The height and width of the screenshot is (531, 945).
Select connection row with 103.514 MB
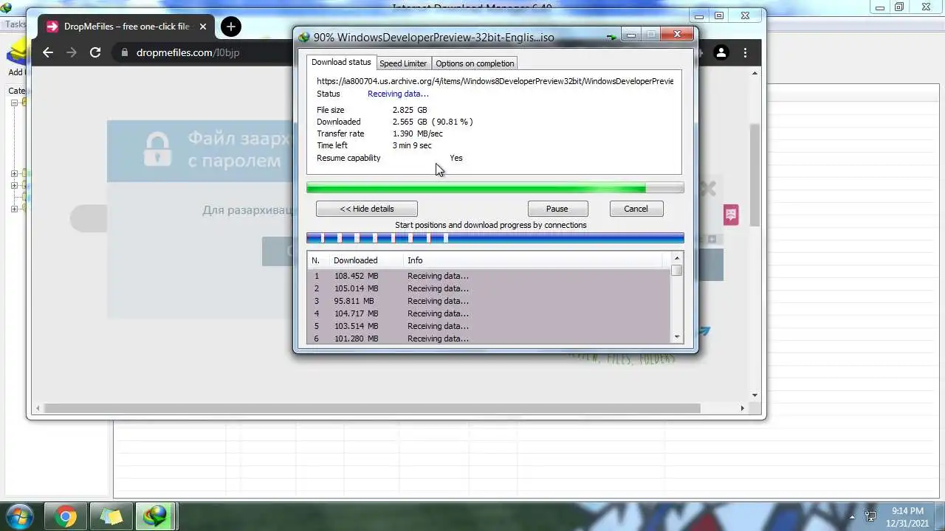(x=489, y=326)
